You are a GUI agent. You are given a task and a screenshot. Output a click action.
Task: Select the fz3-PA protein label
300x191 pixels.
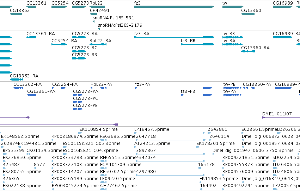click(x=143, y=84)
